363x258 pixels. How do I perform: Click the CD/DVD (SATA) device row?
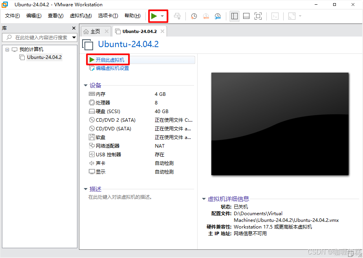141,129
